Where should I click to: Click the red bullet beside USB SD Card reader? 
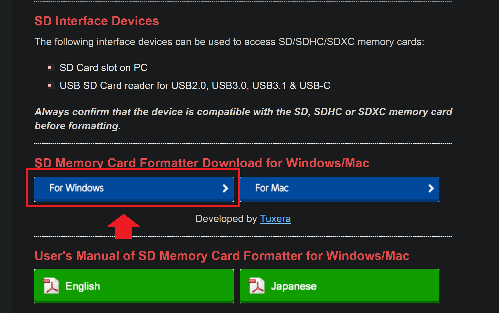(50, 85)
